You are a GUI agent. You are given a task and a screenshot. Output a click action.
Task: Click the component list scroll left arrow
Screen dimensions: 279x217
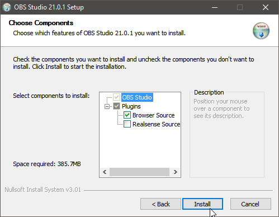coord(105,172)
